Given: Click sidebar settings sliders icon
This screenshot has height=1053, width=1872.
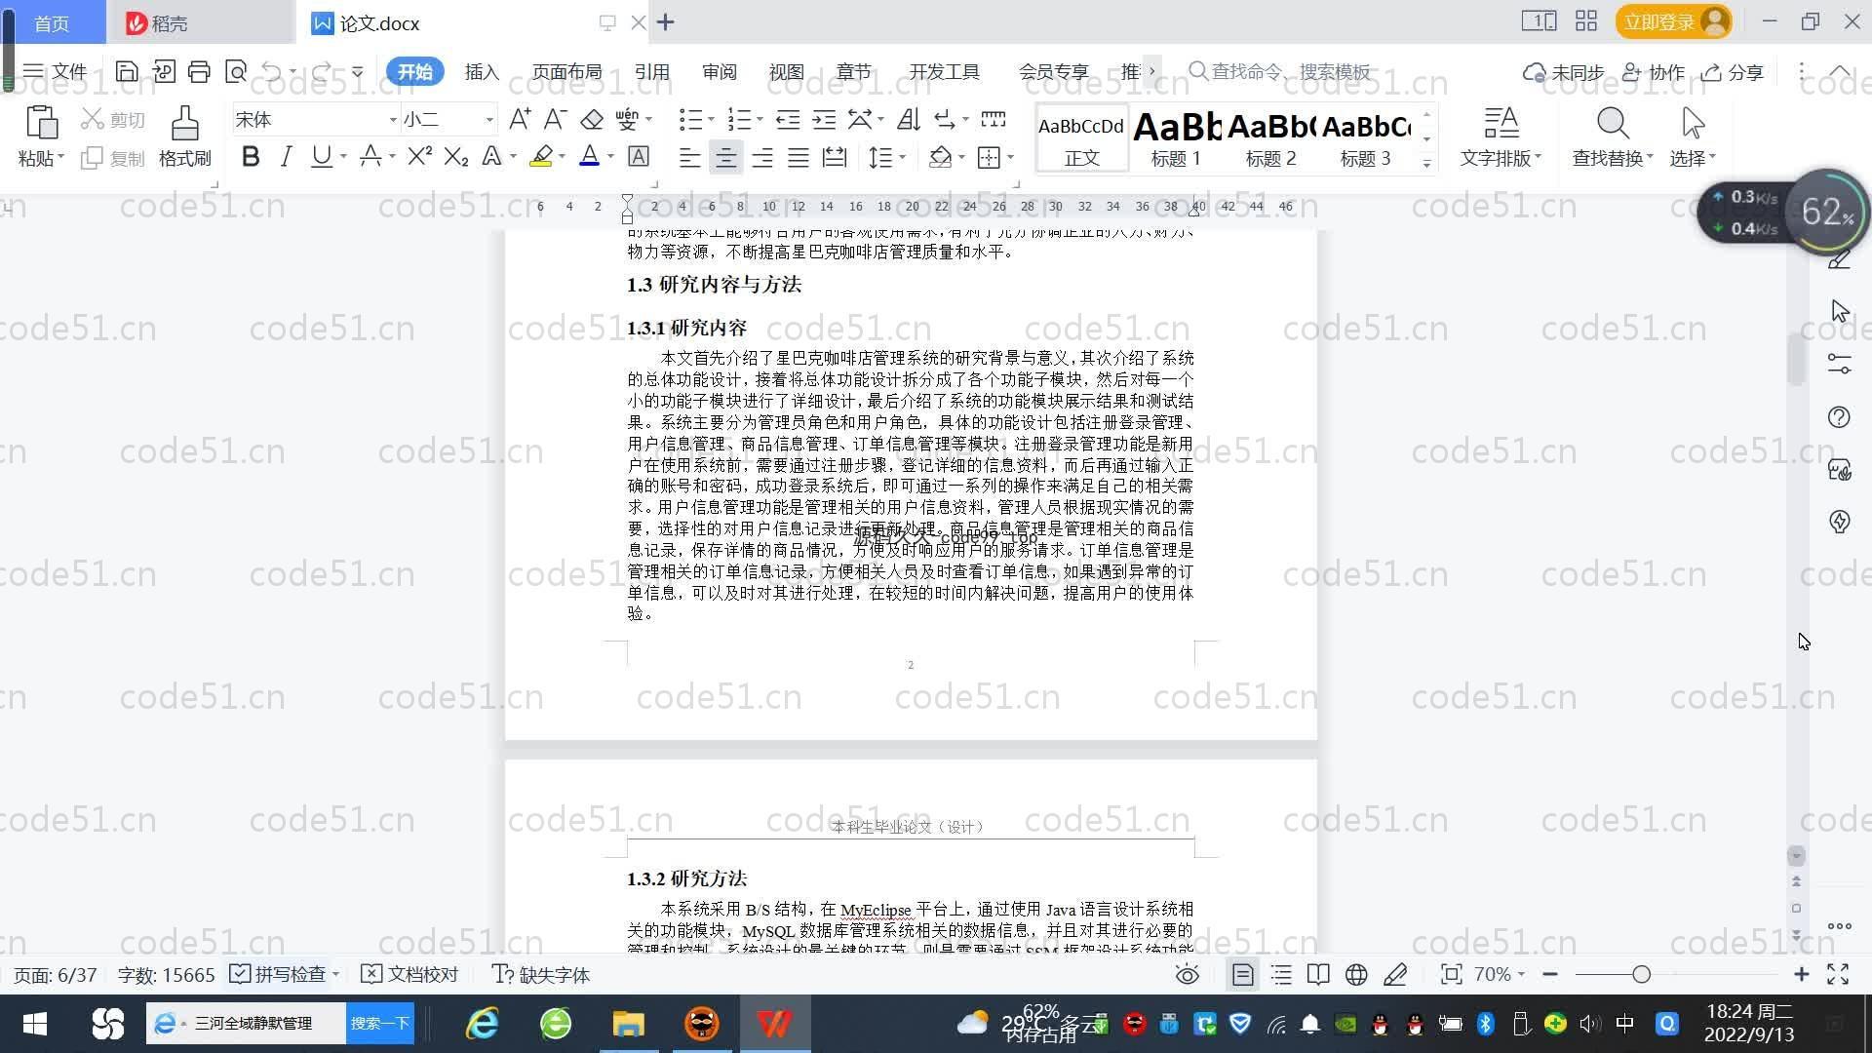Looking at the screenshot, I should (x=1839, y=364).
